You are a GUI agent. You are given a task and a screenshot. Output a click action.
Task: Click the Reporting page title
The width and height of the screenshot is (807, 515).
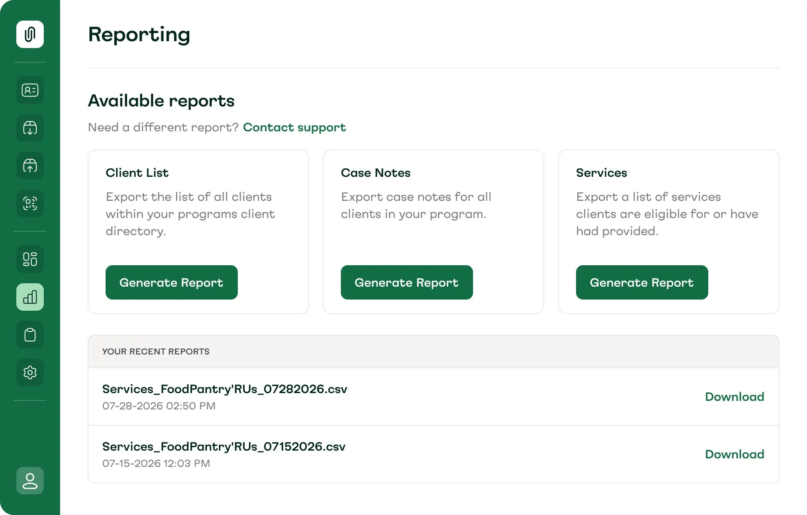[x=139, y=34]
